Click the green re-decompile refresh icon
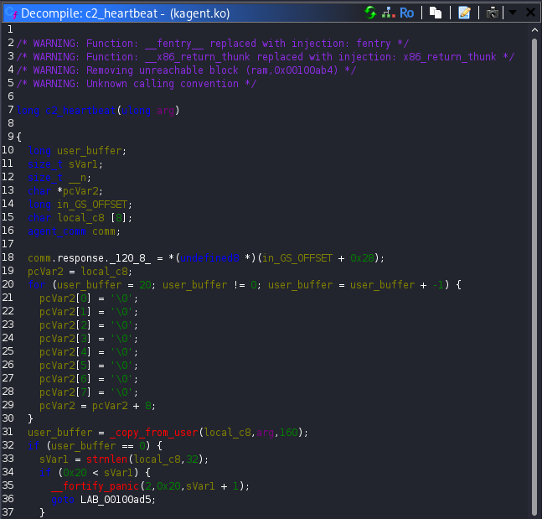This screenshot has height=519, width=542. [370, 13]
